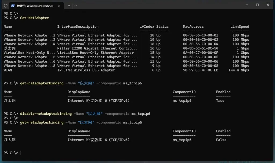Click the PowerShell icon on the tab
This screenshot has width=275, height=163.
pos(13,6)
